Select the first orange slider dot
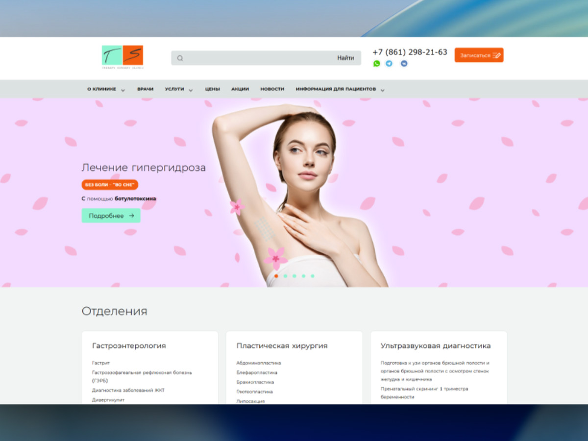Viewport: 588px width, 441px height. (x=276, y=276)
